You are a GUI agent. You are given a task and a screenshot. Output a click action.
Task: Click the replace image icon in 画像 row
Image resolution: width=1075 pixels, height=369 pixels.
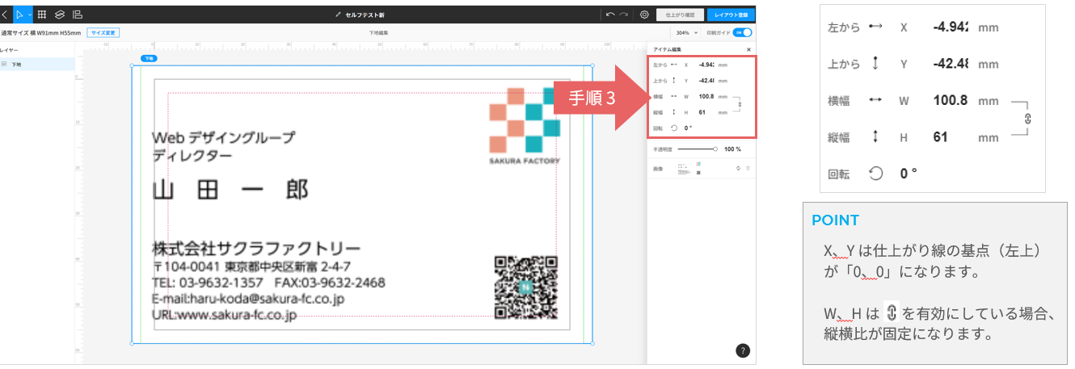click(x=738, y=169)
